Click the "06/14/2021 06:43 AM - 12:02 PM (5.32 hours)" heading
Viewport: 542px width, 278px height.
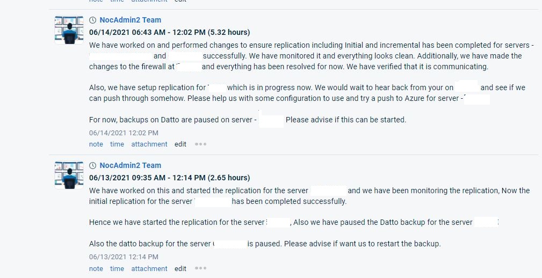[x=169, y=32]
